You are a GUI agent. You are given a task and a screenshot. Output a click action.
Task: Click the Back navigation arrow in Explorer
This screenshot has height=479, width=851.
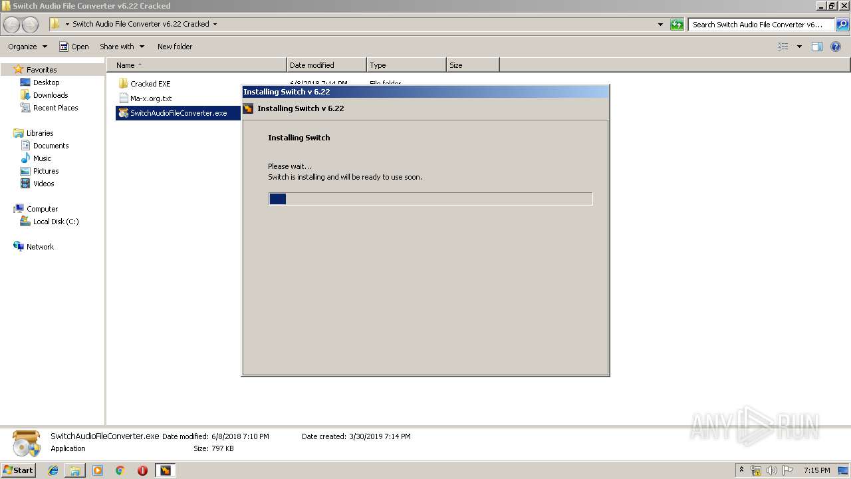(12, 25)
